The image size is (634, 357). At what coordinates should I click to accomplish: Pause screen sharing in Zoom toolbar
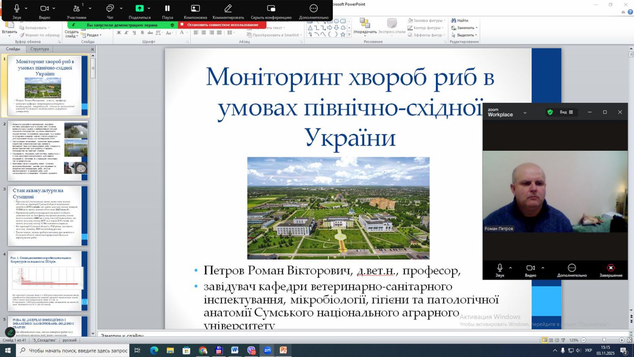tap(167, 11)
